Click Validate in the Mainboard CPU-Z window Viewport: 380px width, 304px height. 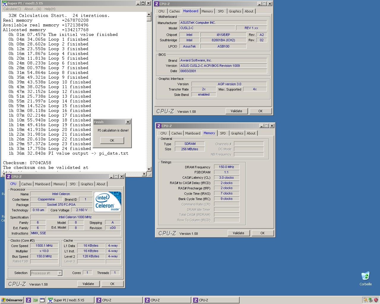[236, 111]
